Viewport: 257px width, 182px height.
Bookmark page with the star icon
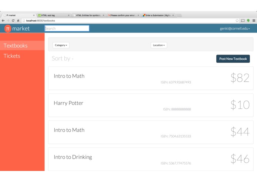pos(237,21)
